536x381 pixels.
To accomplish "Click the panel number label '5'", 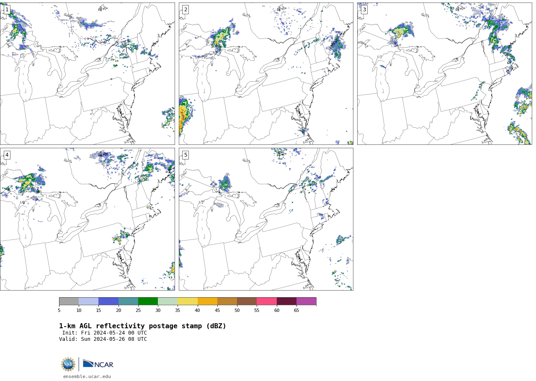I will click(186, 155).
